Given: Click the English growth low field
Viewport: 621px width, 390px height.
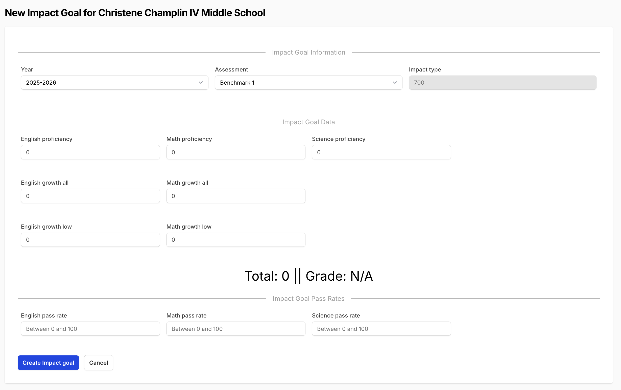Looking at the screenshot, I should coord(90,240).
